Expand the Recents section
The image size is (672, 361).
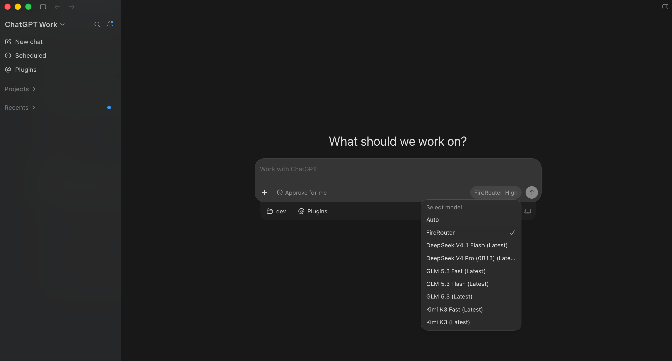click(20, 108)
